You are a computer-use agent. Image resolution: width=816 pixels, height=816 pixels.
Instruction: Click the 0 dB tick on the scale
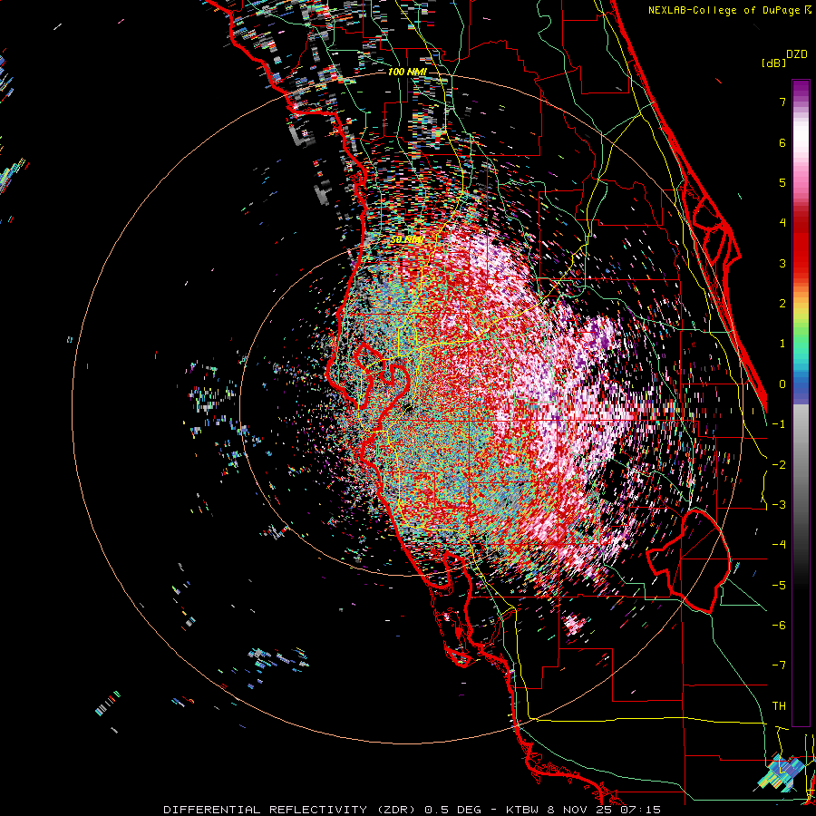click(782, 384)
